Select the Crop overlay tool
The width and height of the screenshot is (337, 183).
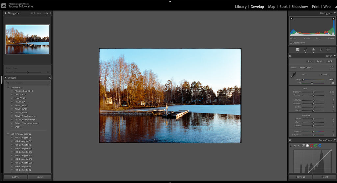(305, 50)
